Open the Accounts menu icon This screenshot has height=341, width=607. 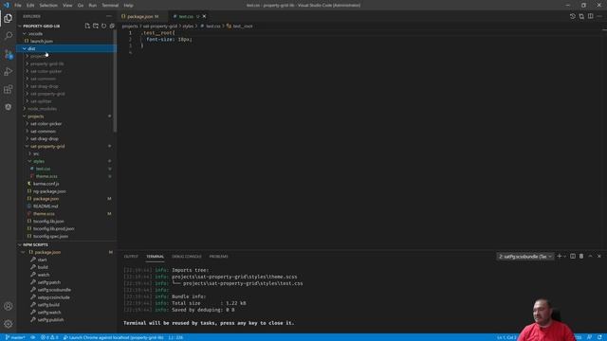(x=9, y=306)
